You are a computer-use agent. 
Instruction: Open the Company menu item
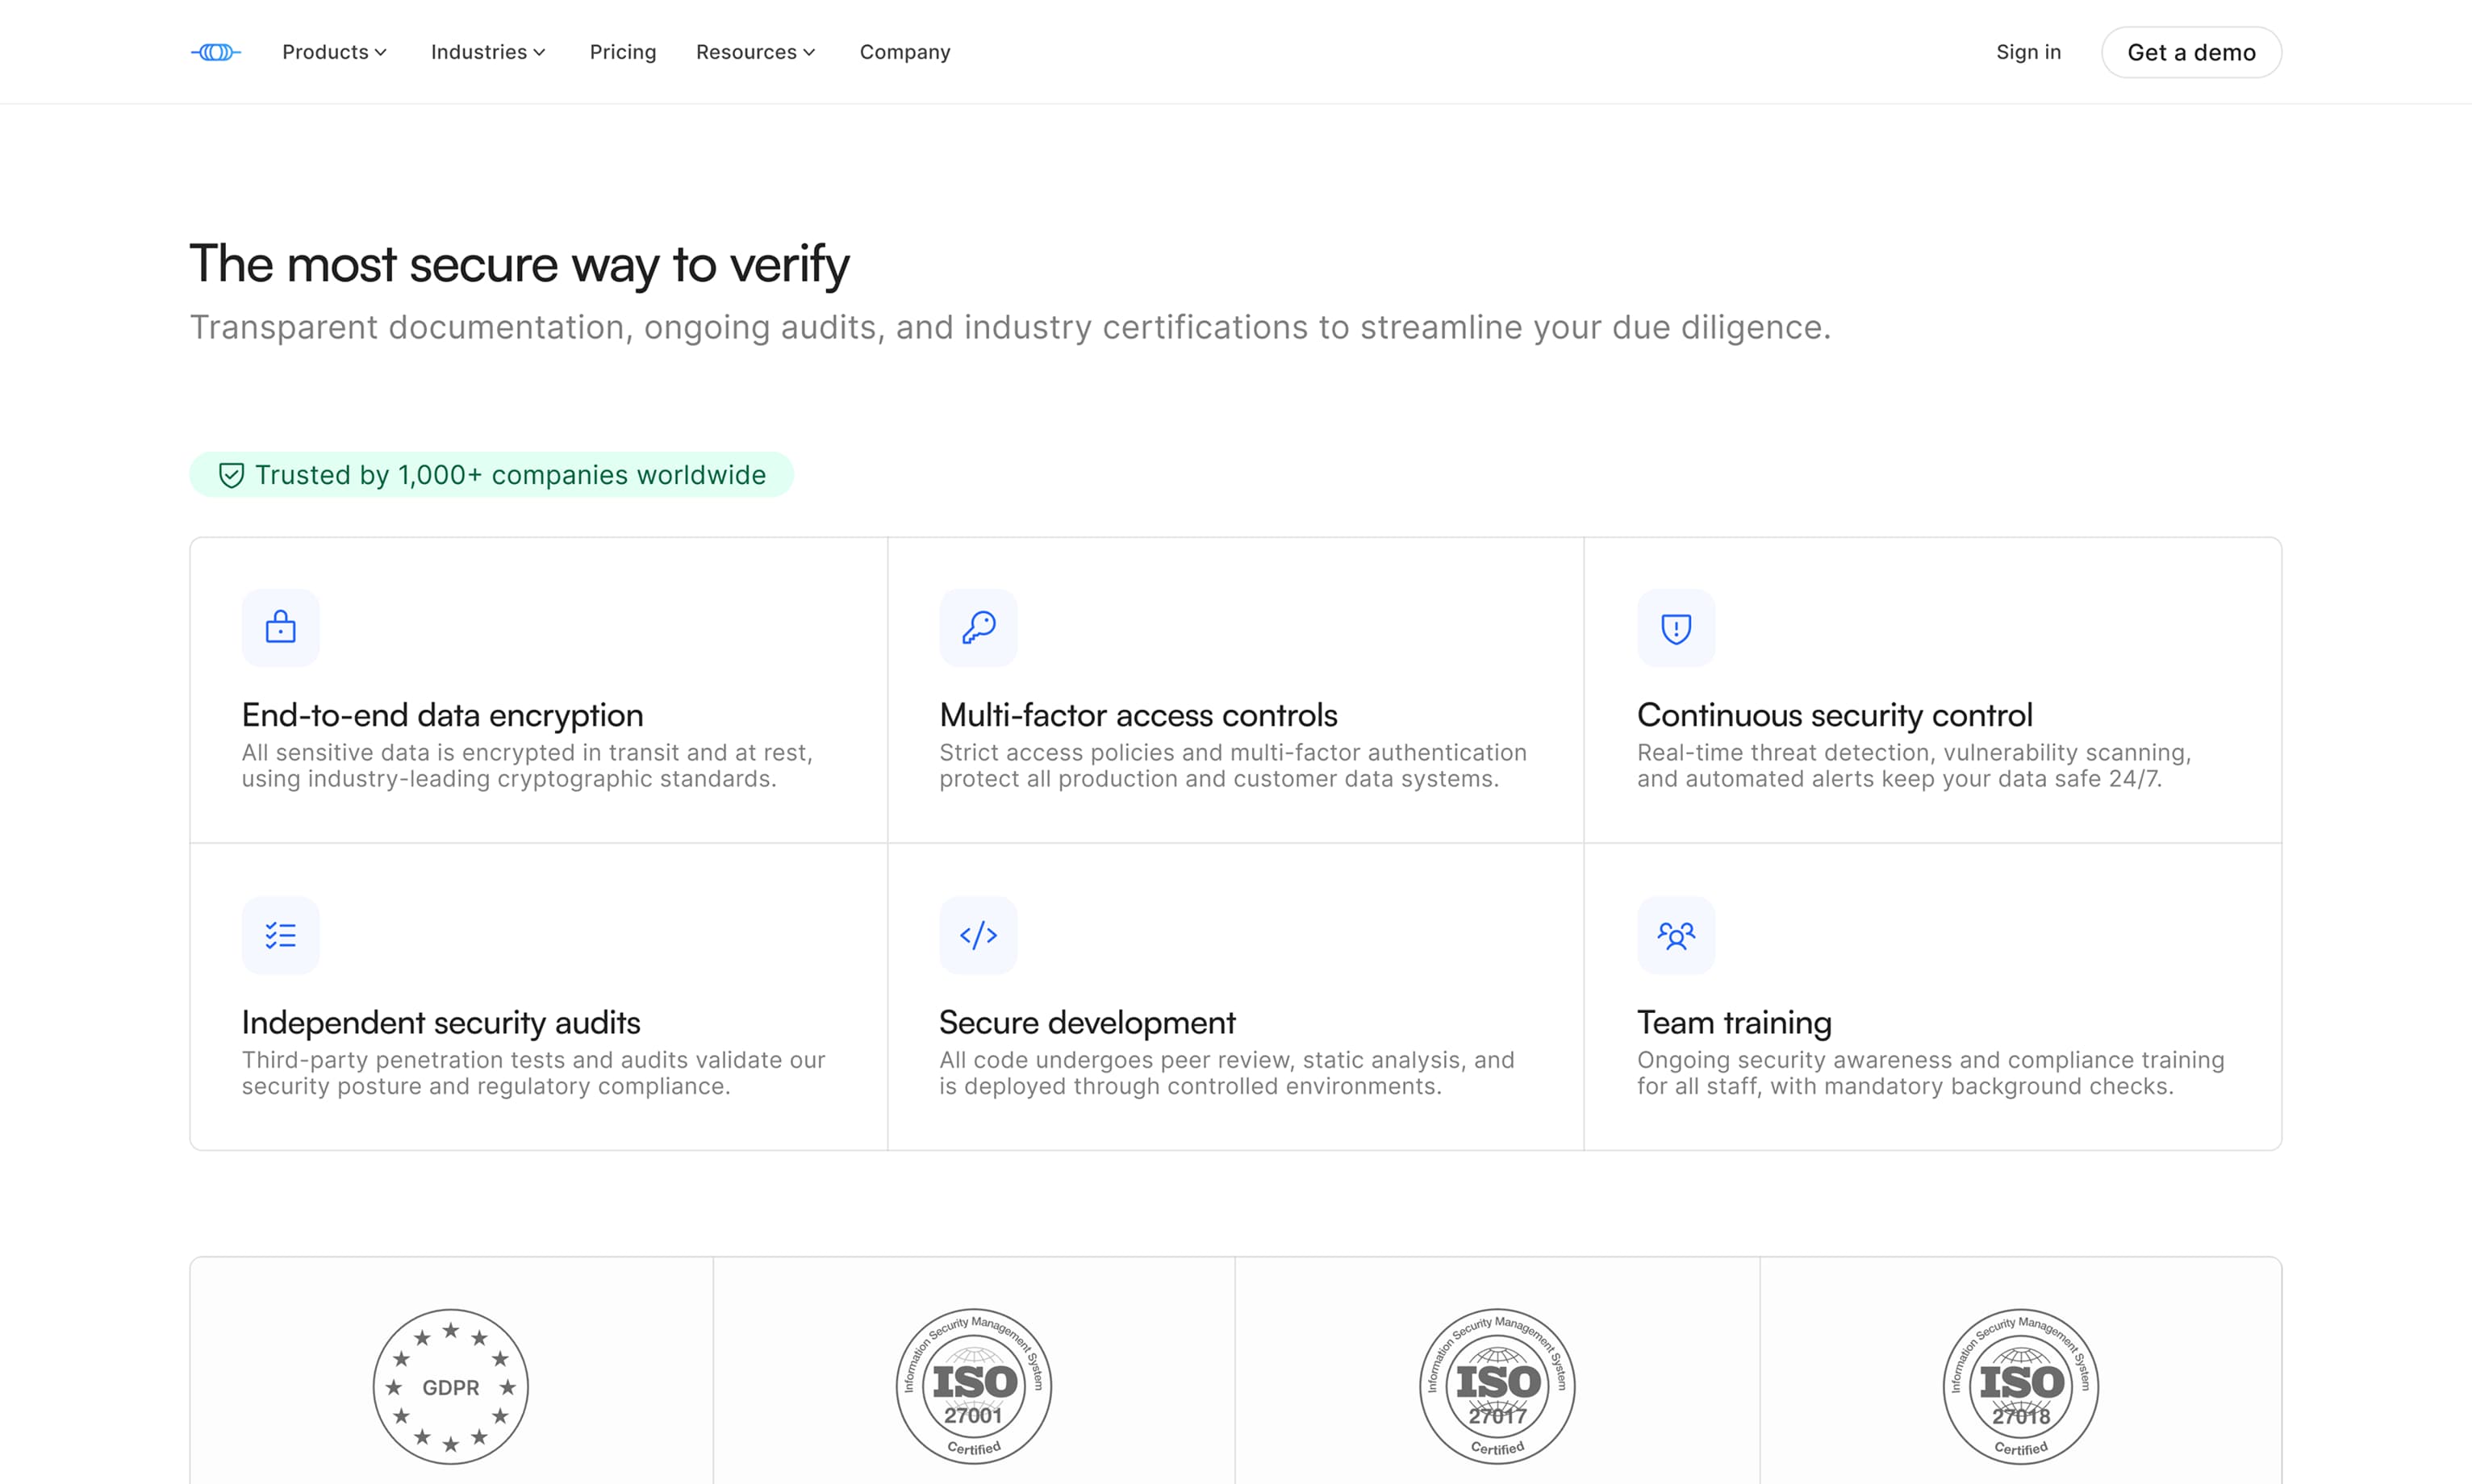tap(905, 52)
